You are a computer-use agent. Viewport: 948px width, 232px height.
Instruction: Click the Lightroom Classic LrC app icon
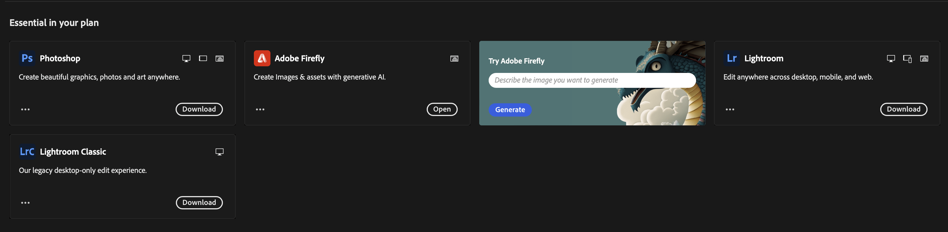pos(27,151)
